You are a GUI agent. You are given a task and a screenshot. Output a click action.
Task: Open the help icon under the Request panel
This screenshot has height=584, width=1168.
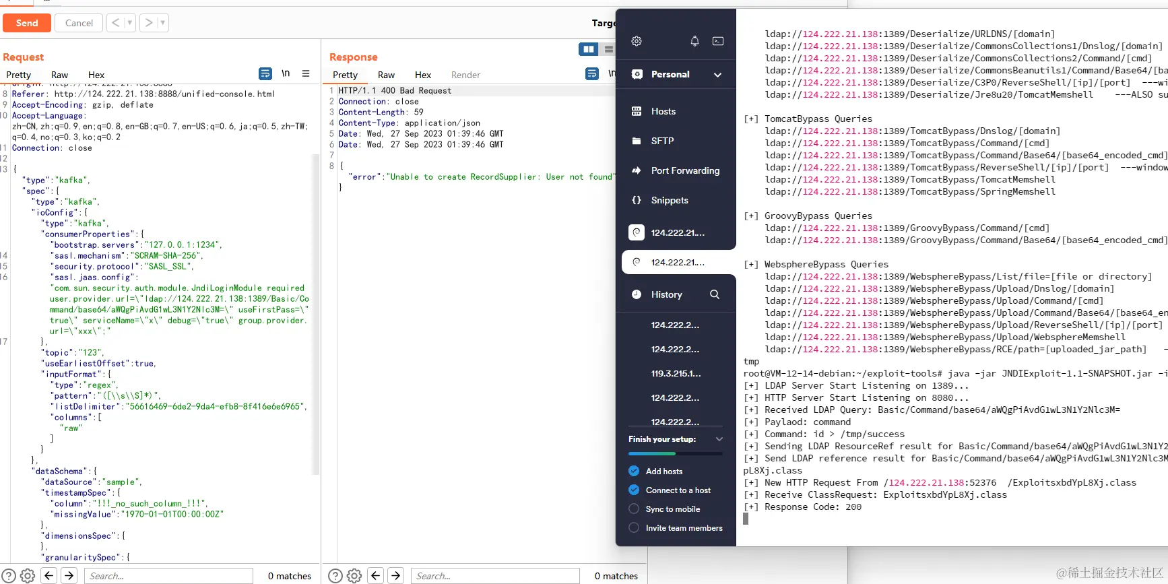coord(9,576)
